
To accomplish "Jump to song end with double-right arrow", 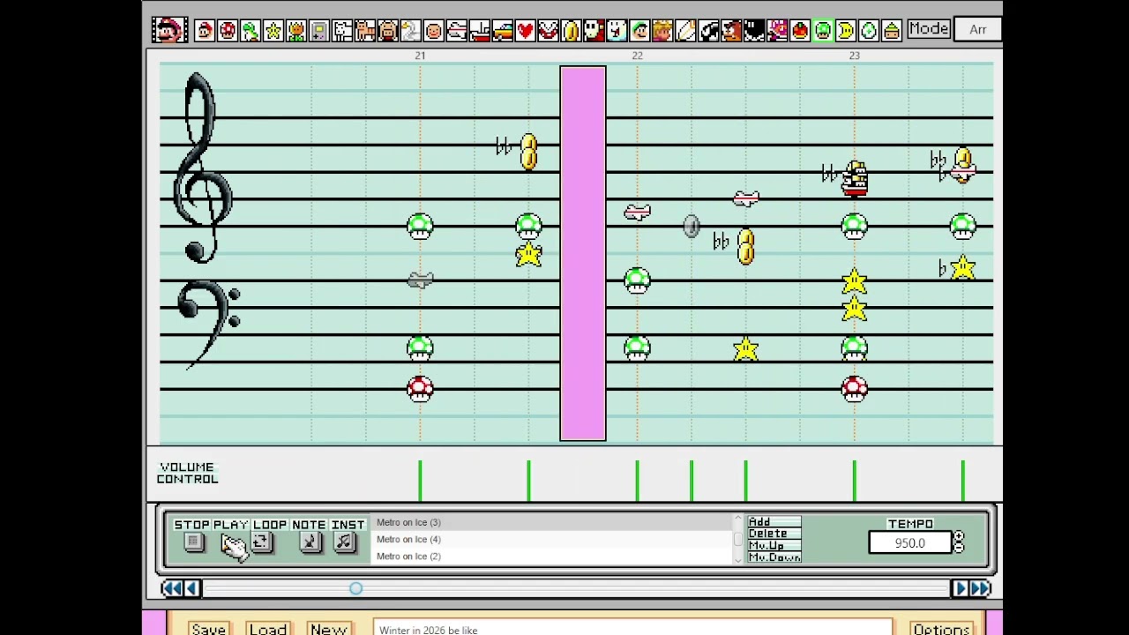I will tap(981, 588).
